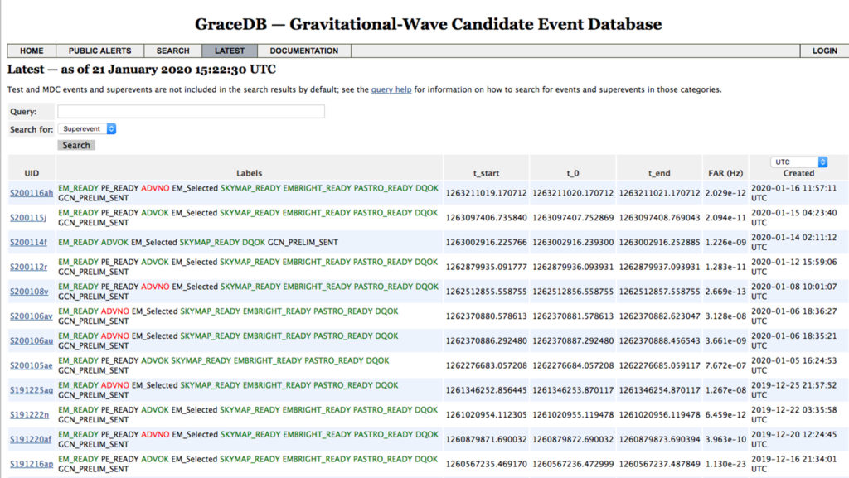Image resolution: width=849 pixels, height=478 pixels.
Task: Select t_start value 1261020954.112305
Action: coord(486,415)
